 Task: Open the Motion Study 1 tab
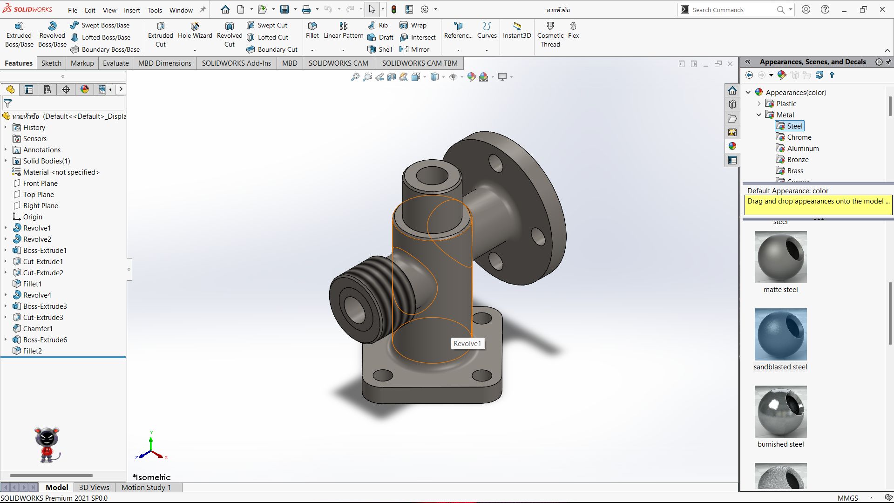pyautogui.click(x=146, y=487)
